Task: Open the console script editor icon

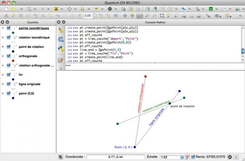Action: point(61,60)
